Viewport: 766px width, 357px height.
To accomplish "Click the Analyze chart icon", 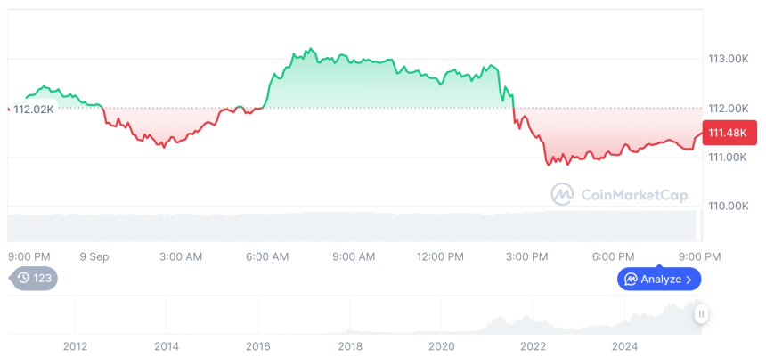I will pos(631,280).
